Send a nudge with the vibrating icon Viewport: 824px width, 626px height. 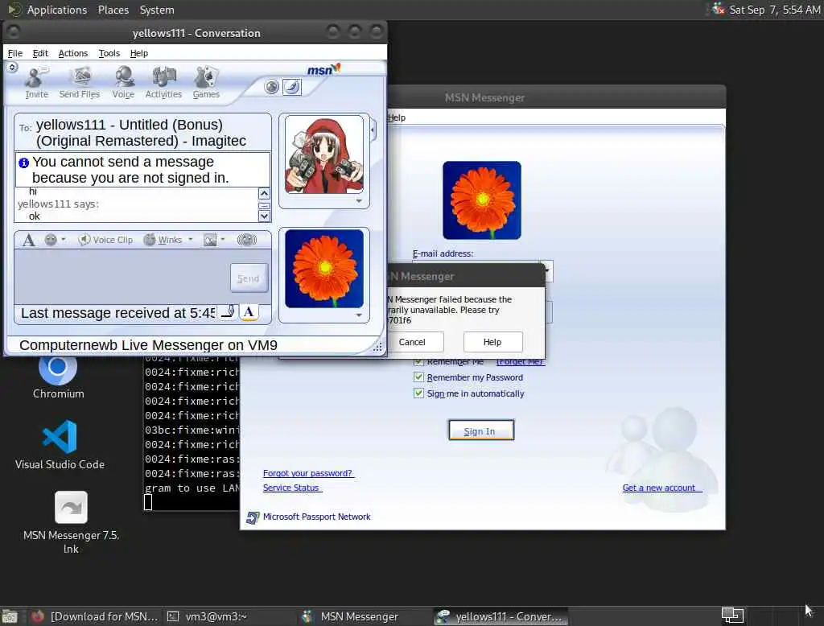pos(246,241)
